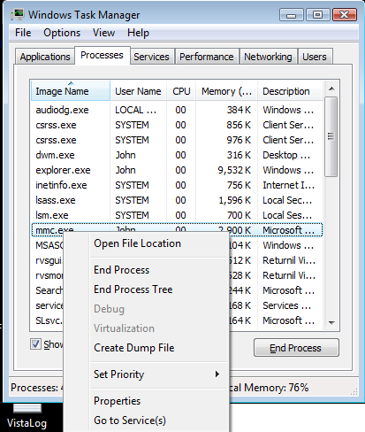This screenshot has width=365, height=432.
Task: Click the Internet I... description cell
Action: point(289,185)
